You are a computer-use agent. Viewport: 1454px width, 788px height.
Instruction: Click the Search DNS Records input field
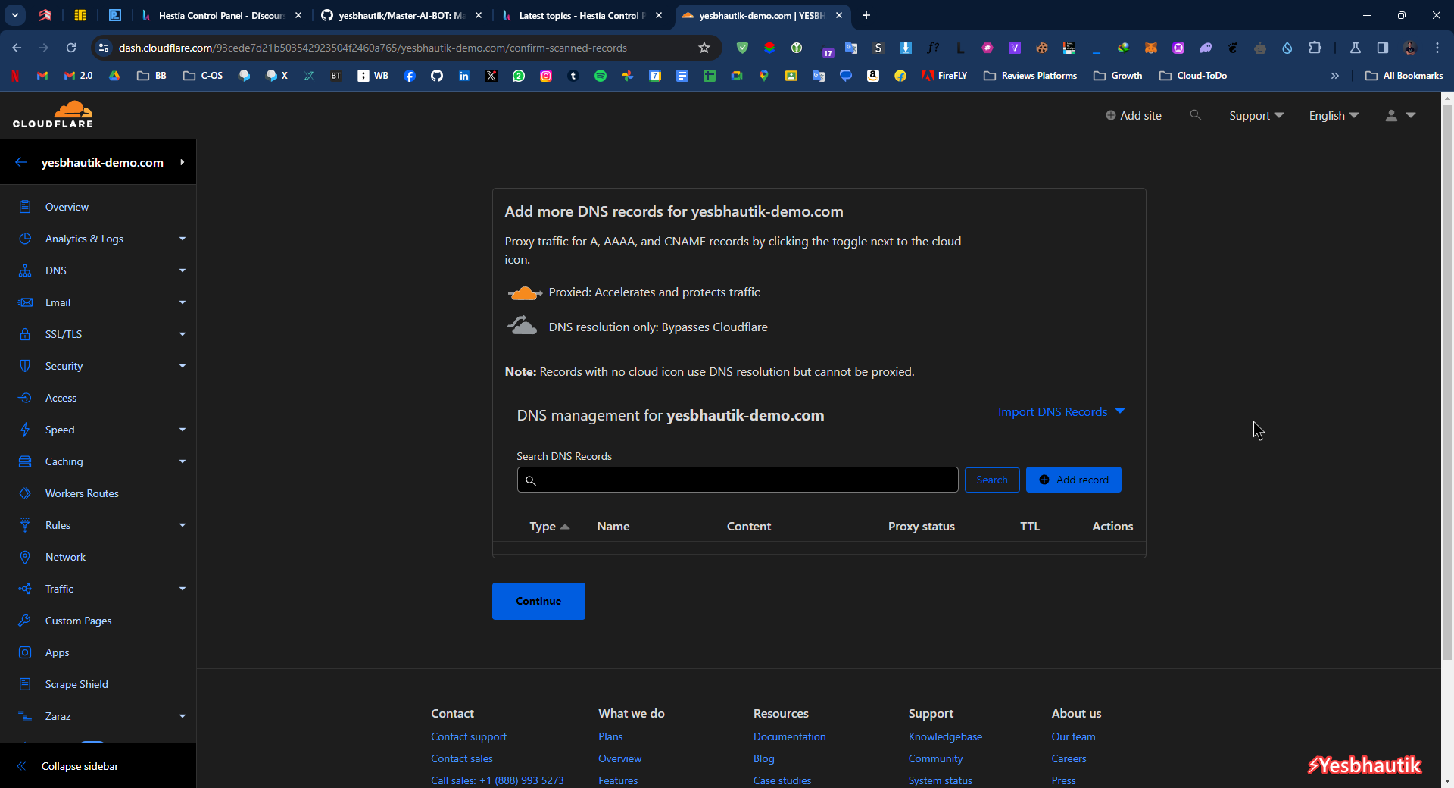point(738,480)
